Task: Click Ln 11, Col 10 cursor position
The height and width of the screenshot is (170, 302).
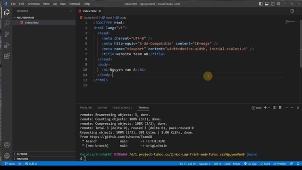Action: click(x=188, y=164)
